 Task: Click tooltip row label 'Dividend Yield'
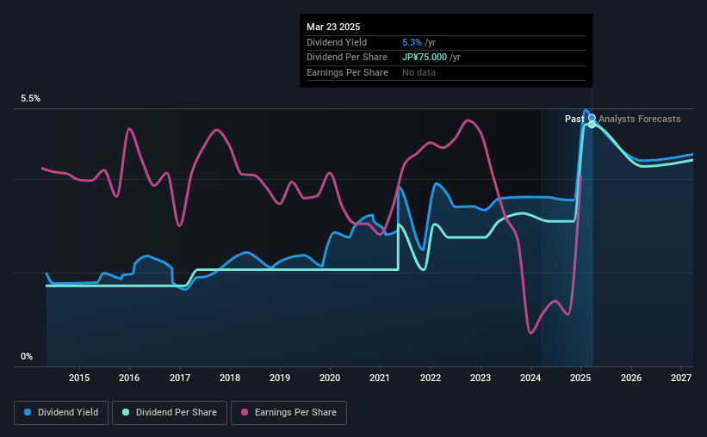pos(337,42)
